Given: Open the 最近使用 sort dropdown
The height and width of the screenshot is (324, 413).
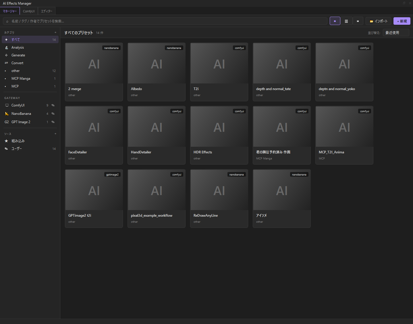Looking at the screenshot, I should 396,33.
